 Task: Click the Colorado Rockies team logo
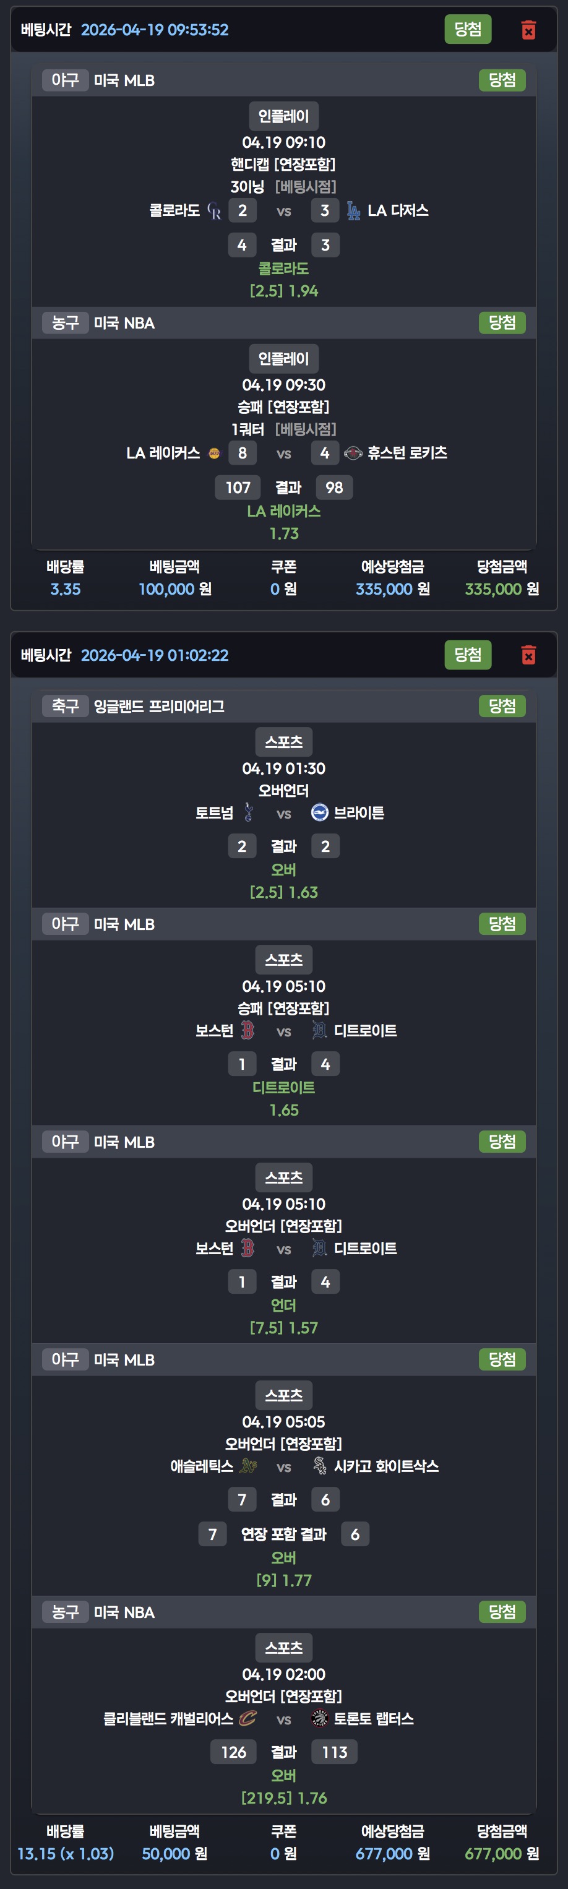tap(214, 211)
